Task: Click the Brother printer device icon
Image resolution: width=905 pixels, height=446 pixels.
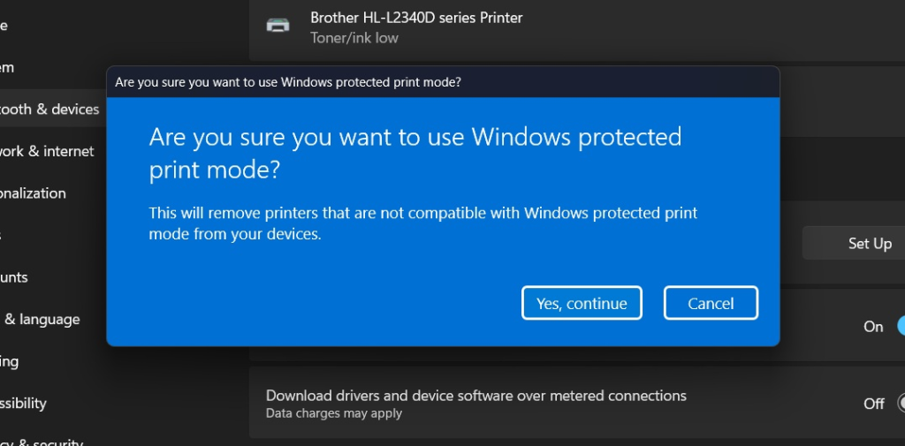Action: coord(278,26)
